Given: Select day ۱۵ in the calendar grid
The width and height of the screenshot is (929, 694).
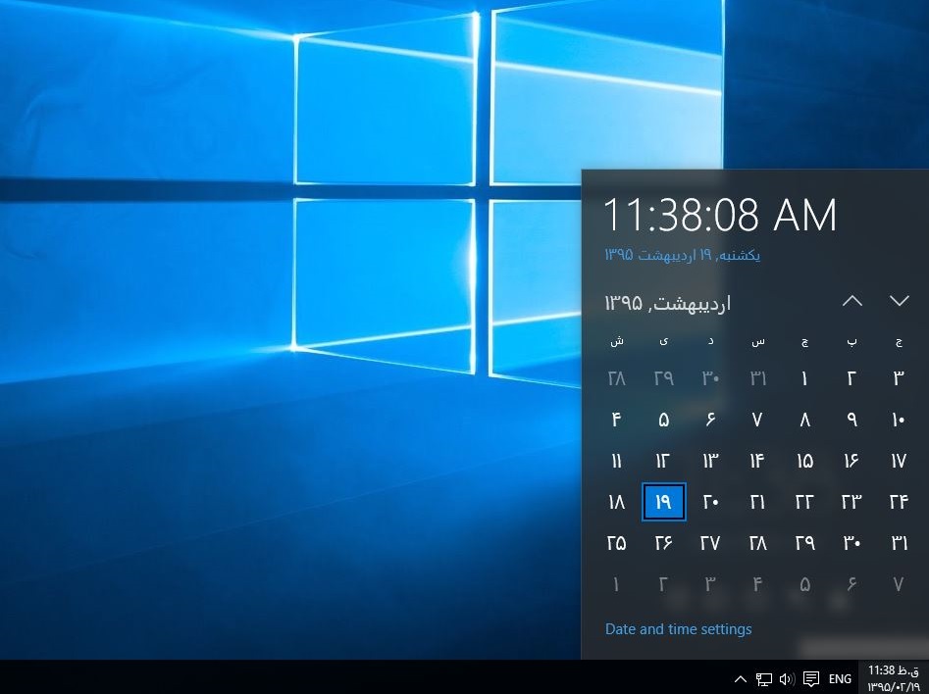Looking at the screenshot, I should (x=804, y=461).
